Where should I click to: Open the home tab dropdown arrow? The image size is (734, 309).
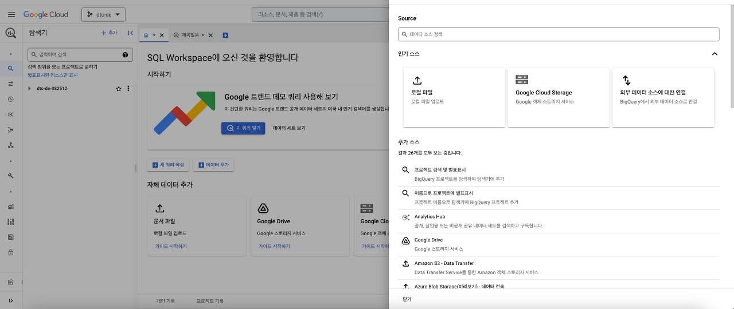[x=154, y=35]
